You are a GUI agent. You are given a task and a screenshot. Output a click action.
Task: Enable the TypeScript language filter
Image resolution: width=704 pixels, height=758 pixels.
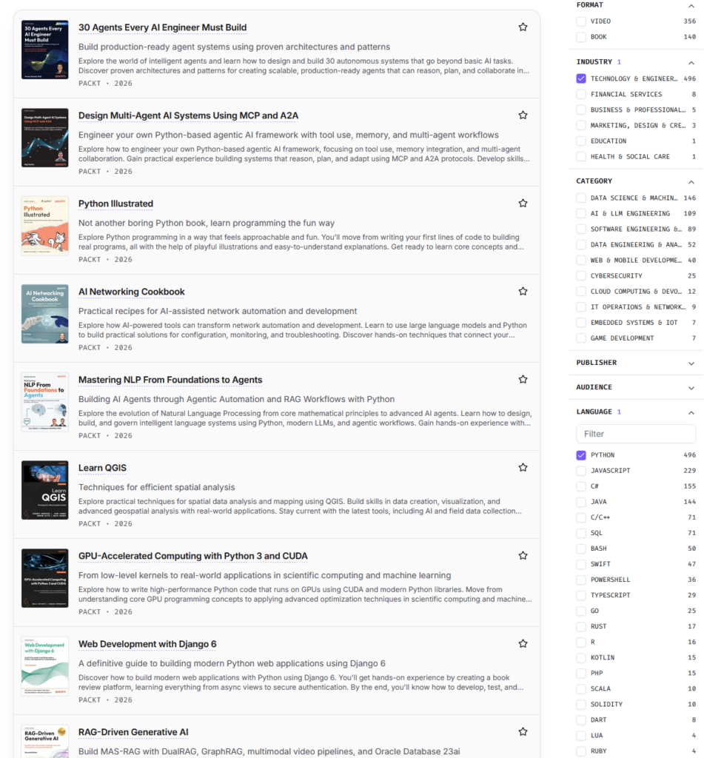pyautogui.click(x=581, y=595)
